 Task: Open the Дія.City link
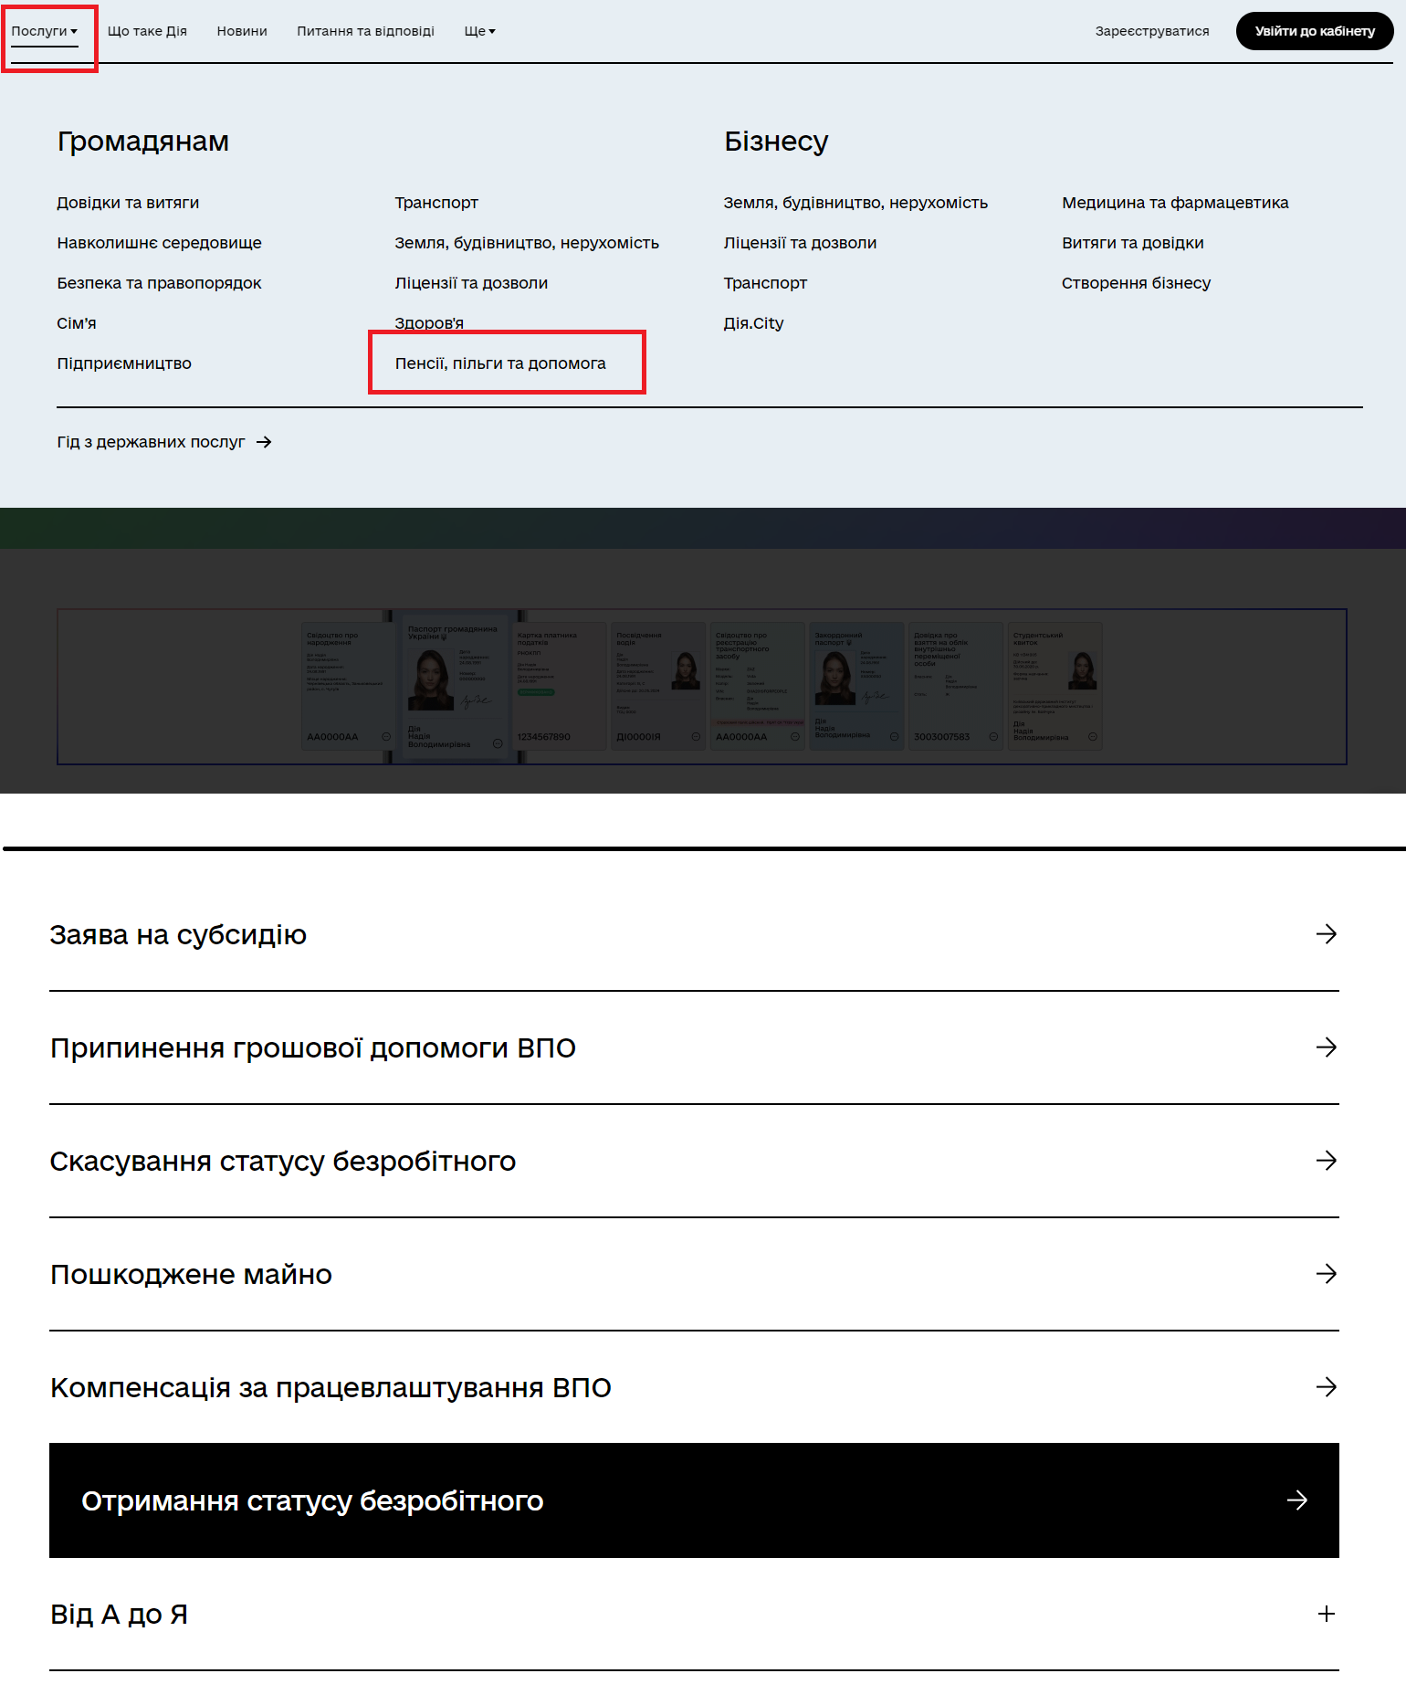tap(753, 323)
